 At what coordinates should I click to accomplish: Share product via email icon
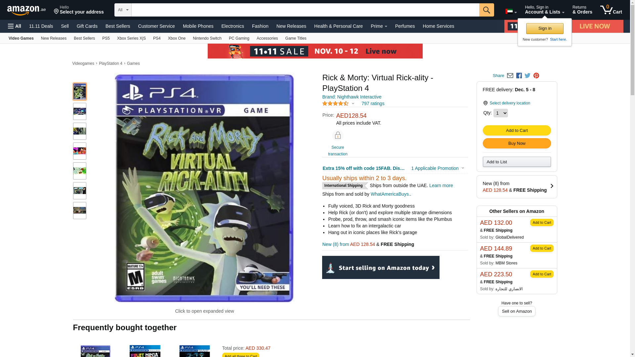510,76
